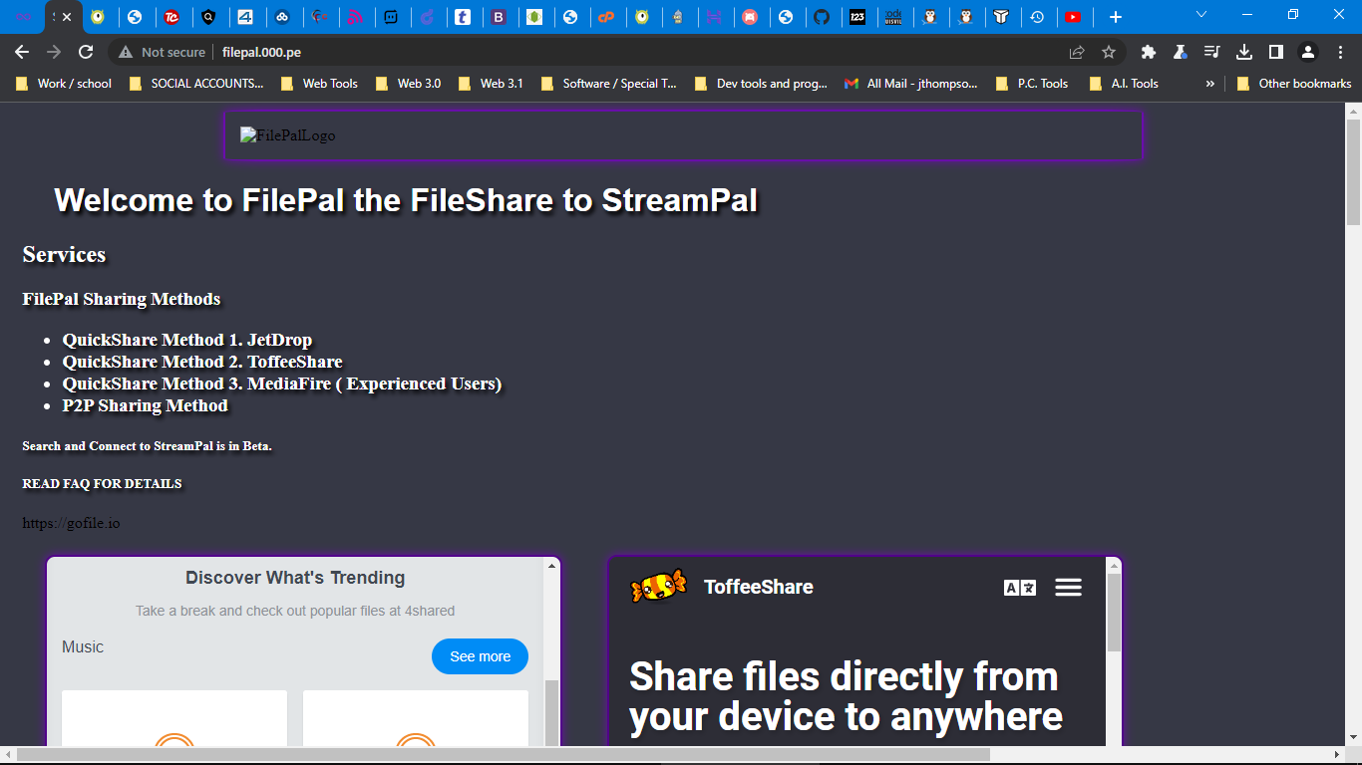This screenshot has width=1362, height=765.
Task: Open the Web Tools bookmarks folder
Action: (319, 84)
